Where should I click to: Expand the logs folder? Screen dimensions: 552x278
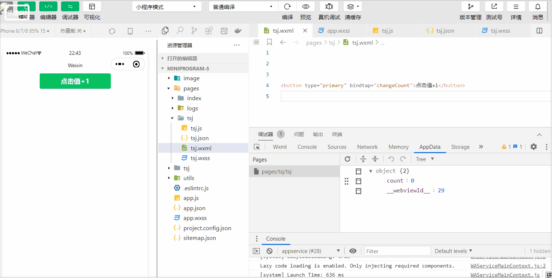(x=203, y=108)
